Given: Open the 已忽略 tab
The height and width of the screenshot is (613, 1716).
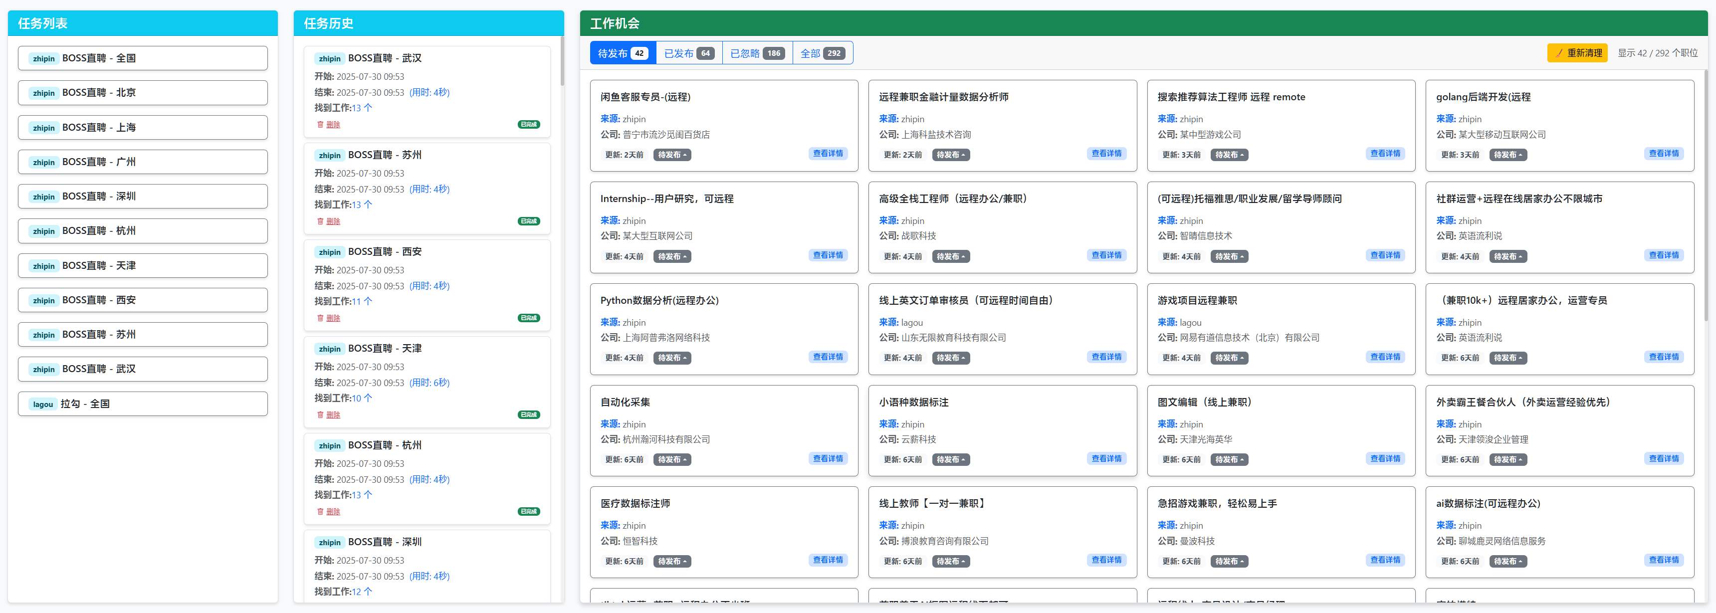Looking at the screenshot, I should (x=757, y=53).
